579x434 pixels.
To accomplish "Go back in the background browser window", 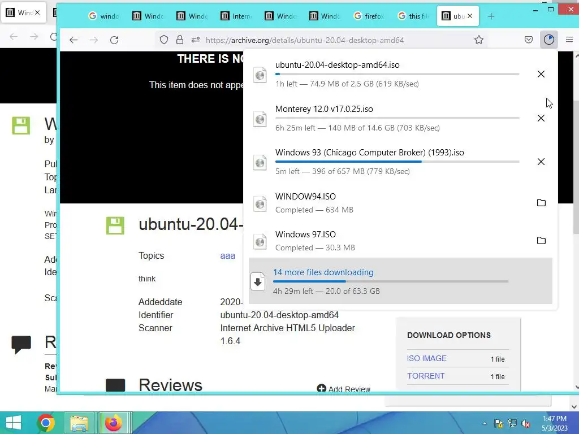I will pos(14,37).
